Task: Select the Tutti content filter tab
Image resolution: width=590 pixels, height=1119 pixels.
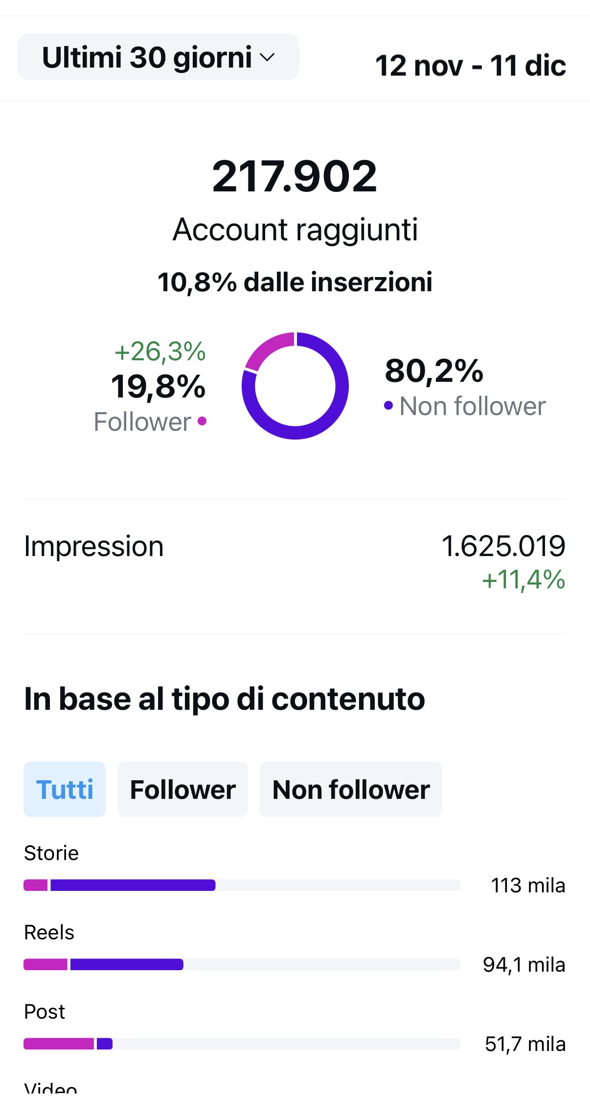Action: (65, 789)
